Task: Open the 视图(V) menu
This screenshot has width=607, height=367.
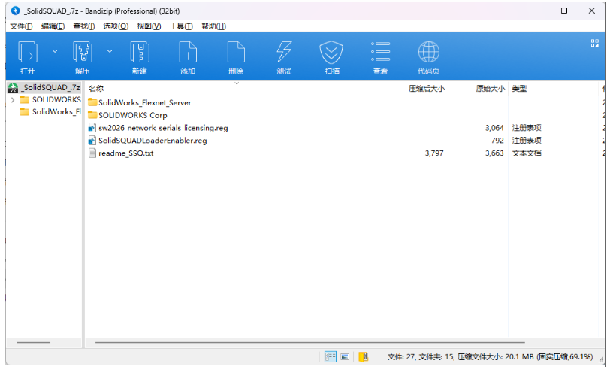Action: point(149,26)
